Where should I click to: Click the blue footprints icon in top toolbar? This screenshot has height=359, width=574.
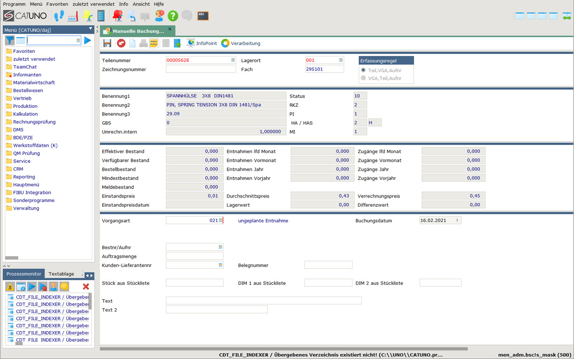pos(59,16)
